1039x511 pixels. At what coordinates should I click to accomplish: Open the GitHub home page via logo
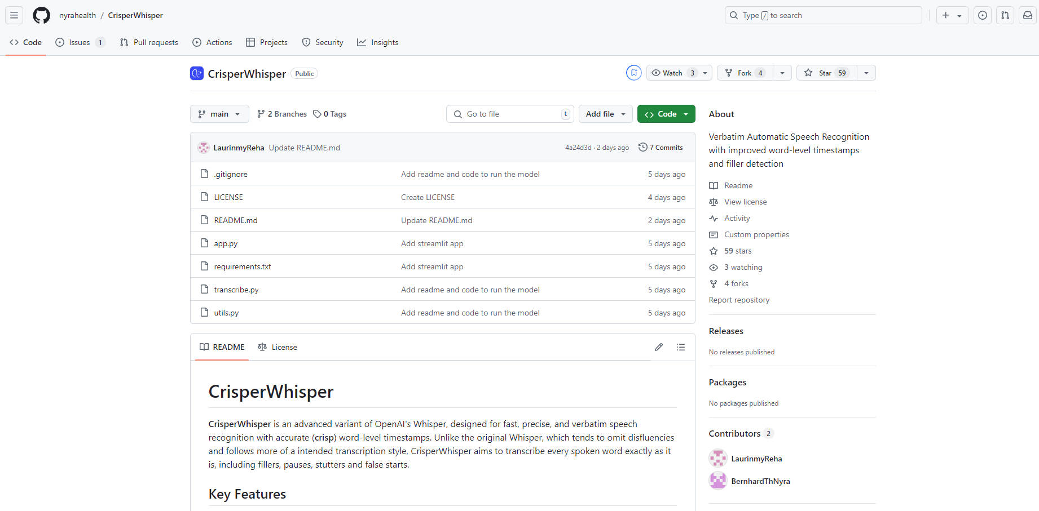tap(41, 15)
